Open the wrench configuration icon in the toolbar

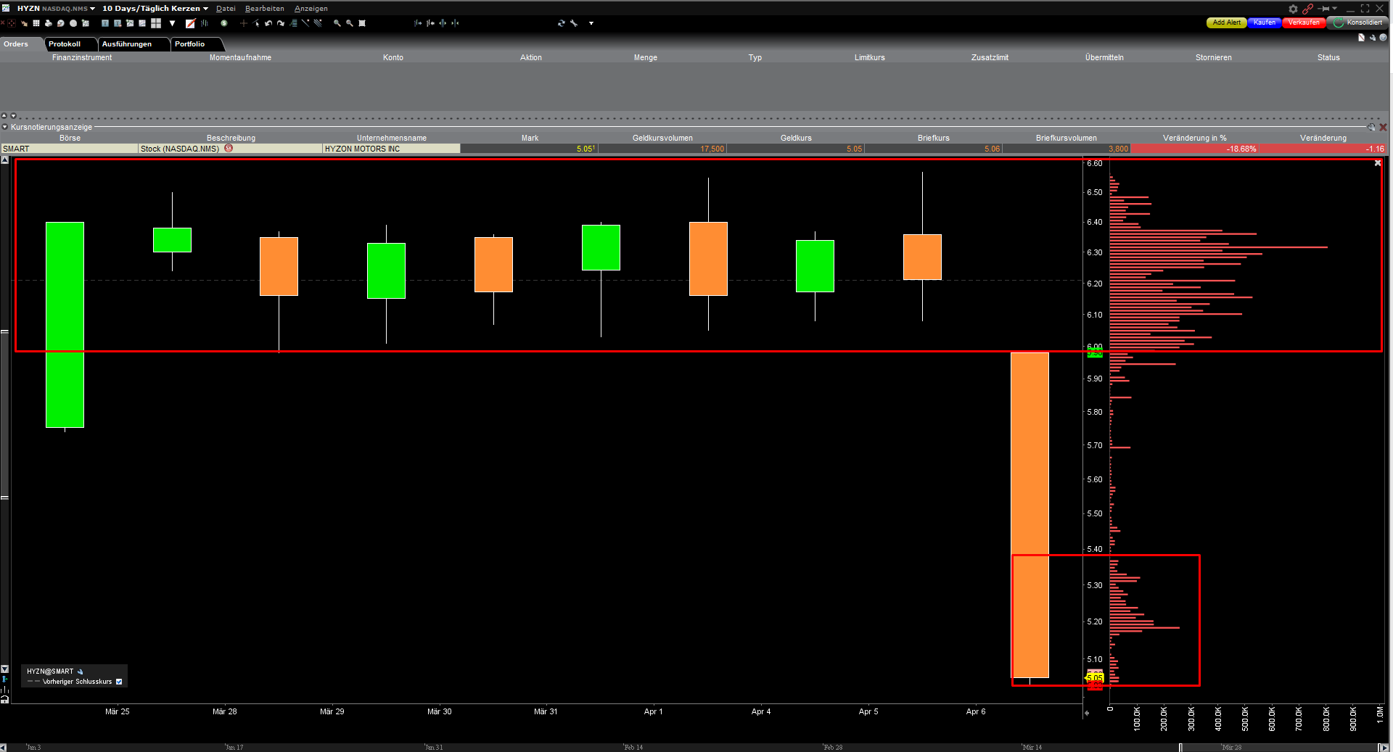[x=573, y=23]
